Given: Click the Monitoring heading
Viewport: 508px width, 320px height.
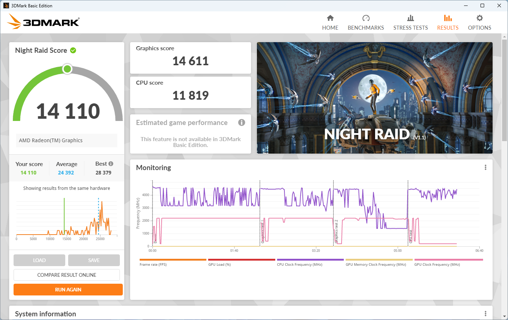Looking at the screenshot, I should pos(154,168).
